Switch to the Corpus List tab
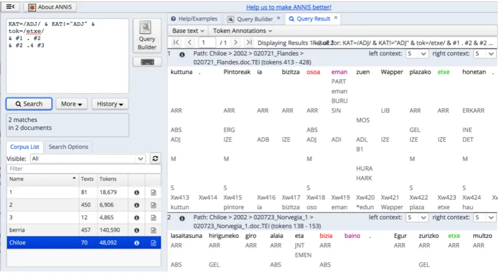The image size is (503, 275). [x=25, y=147]
